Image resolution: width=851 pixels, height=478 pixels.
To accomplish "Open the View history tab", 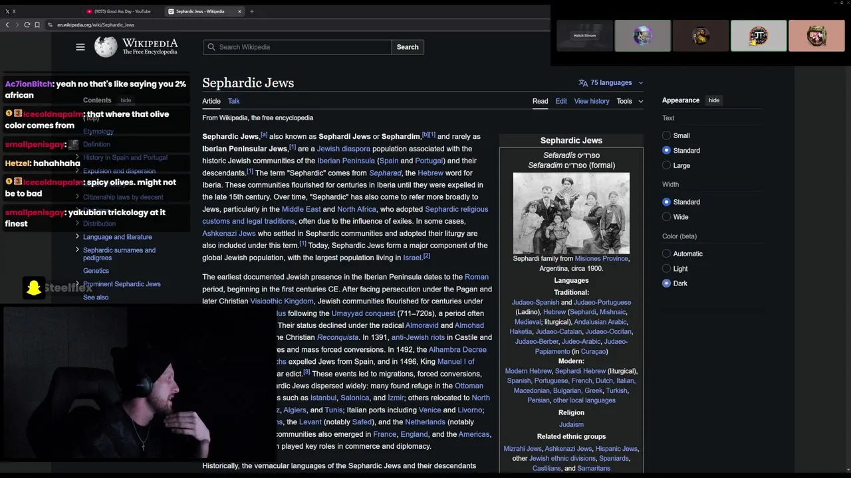I will click(x=592, y=101).
